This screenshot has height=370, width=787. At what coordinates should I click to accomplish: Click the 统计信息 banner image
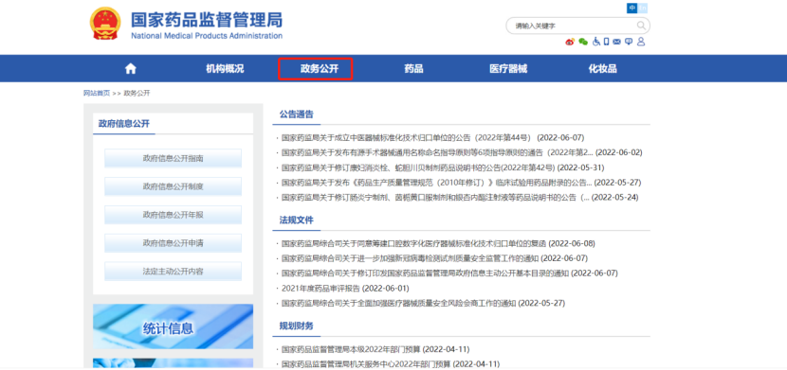173,326
